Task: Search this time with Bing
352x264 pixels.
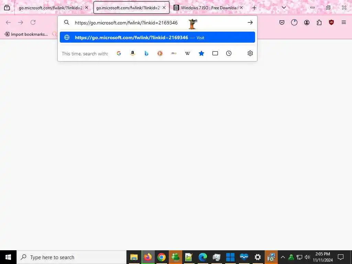Action: (x=146, y=53)
